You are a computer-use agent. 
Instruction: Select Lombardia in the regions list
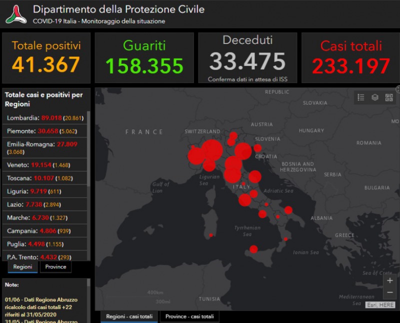click(x=45, y=118)
